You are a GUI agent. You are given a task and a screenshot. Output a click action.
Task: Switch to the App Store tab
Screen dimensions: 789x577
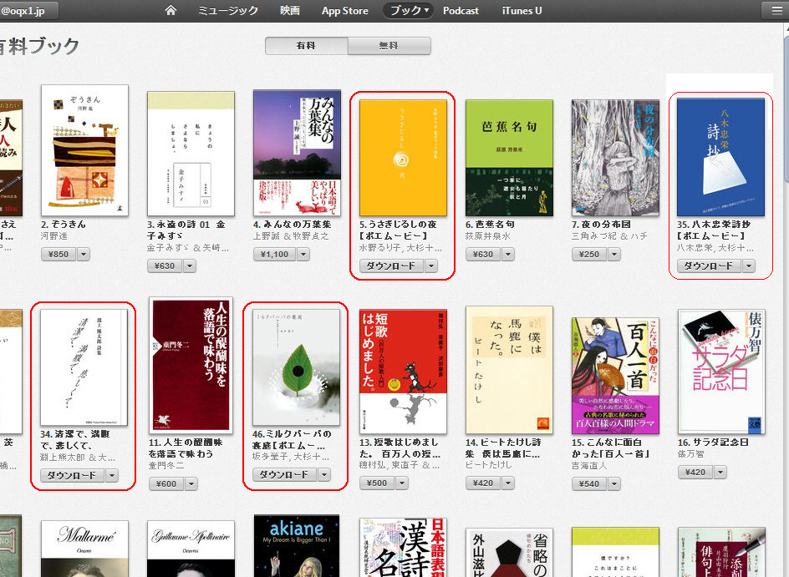[344, 11]
